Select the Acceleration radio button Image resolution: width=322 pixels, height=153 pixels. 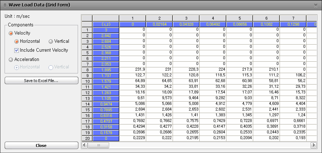tap(11, 60)
